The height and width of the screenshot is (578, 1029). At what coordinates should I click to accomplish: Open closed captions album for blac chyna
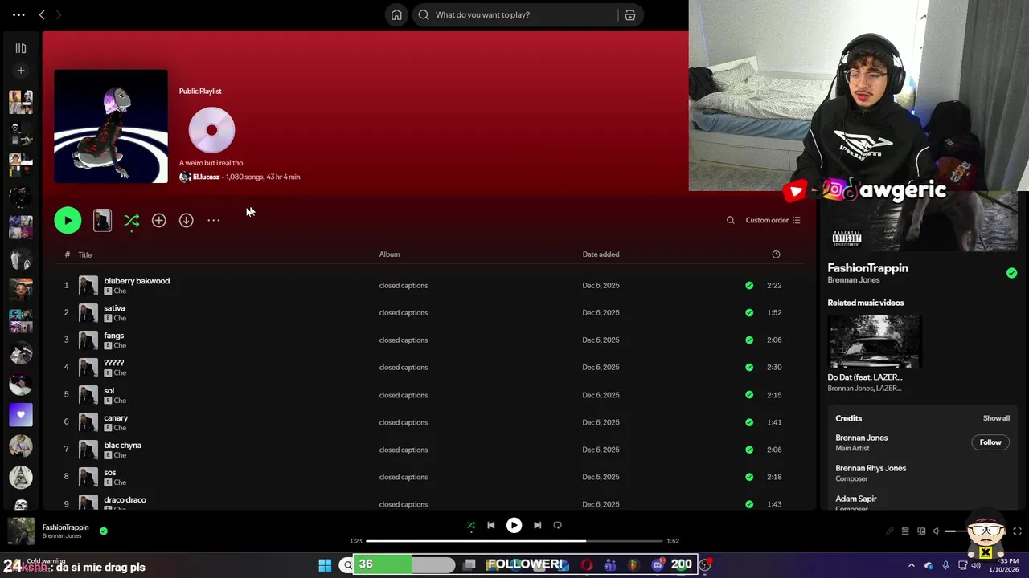tap(403, 450)
